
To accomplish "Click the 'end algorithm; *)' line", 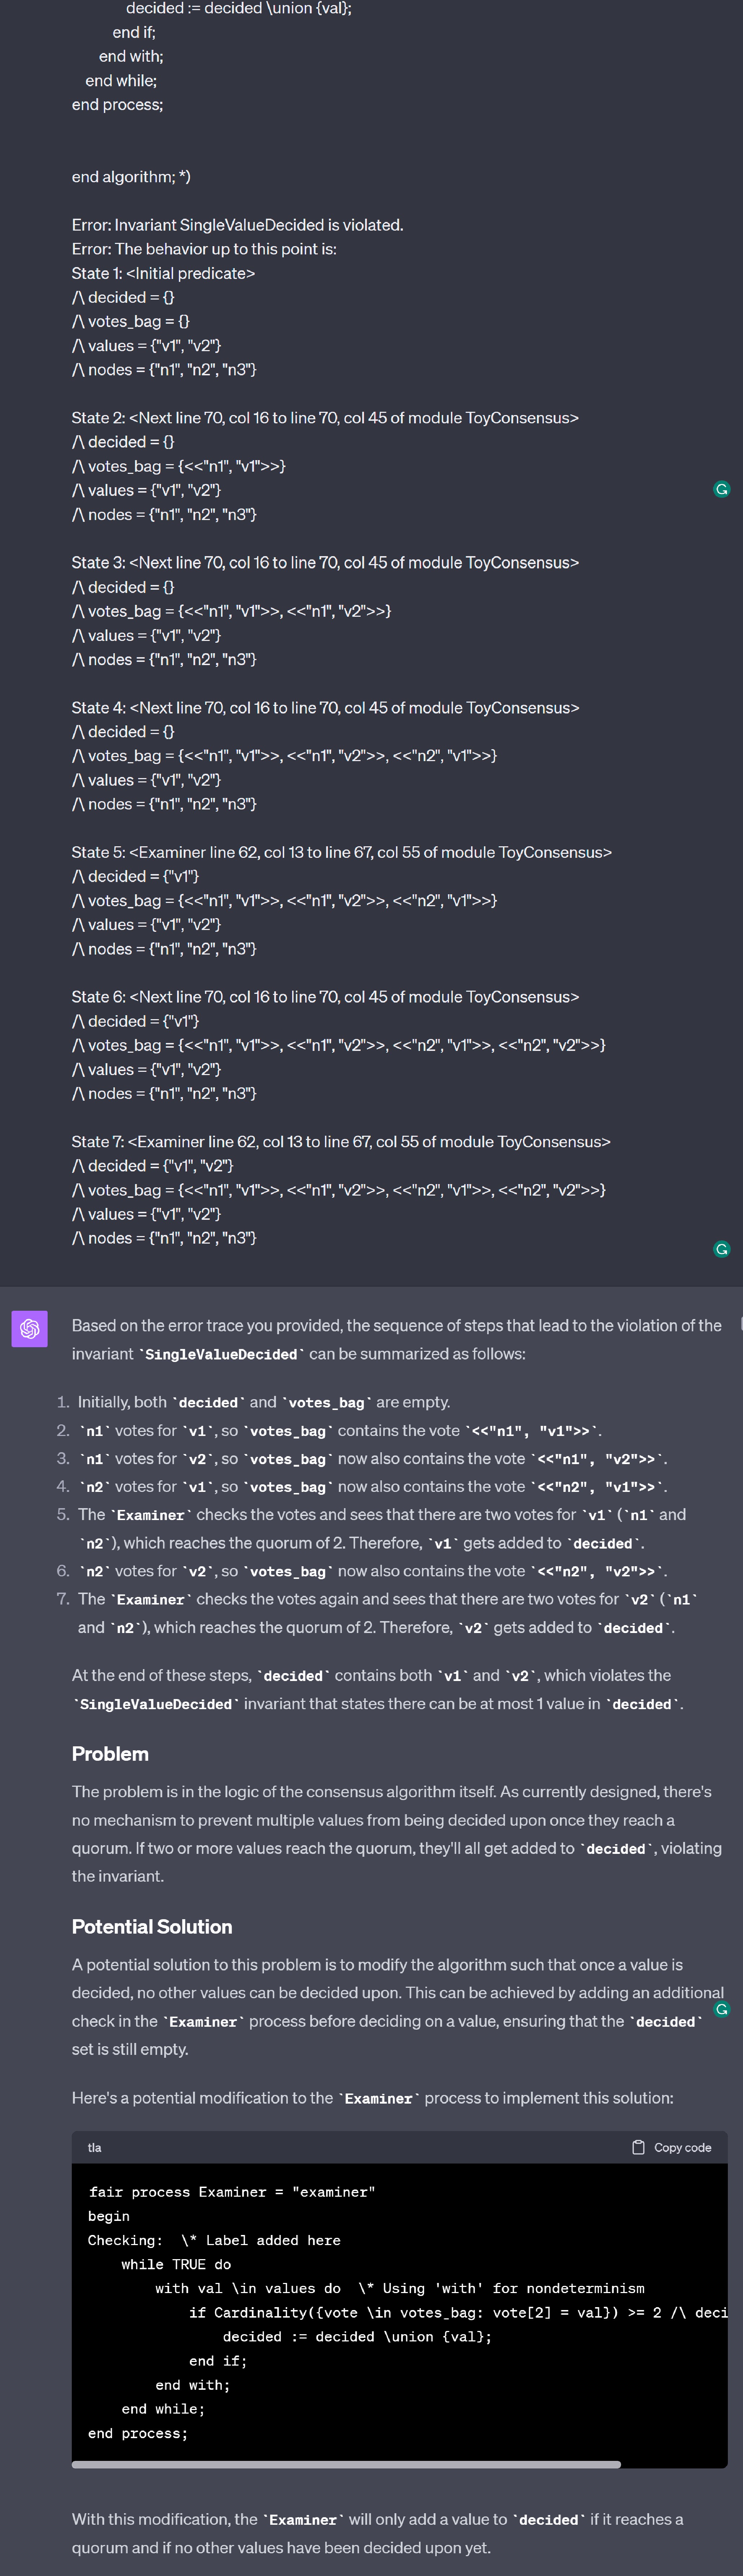I will (131, 177).
